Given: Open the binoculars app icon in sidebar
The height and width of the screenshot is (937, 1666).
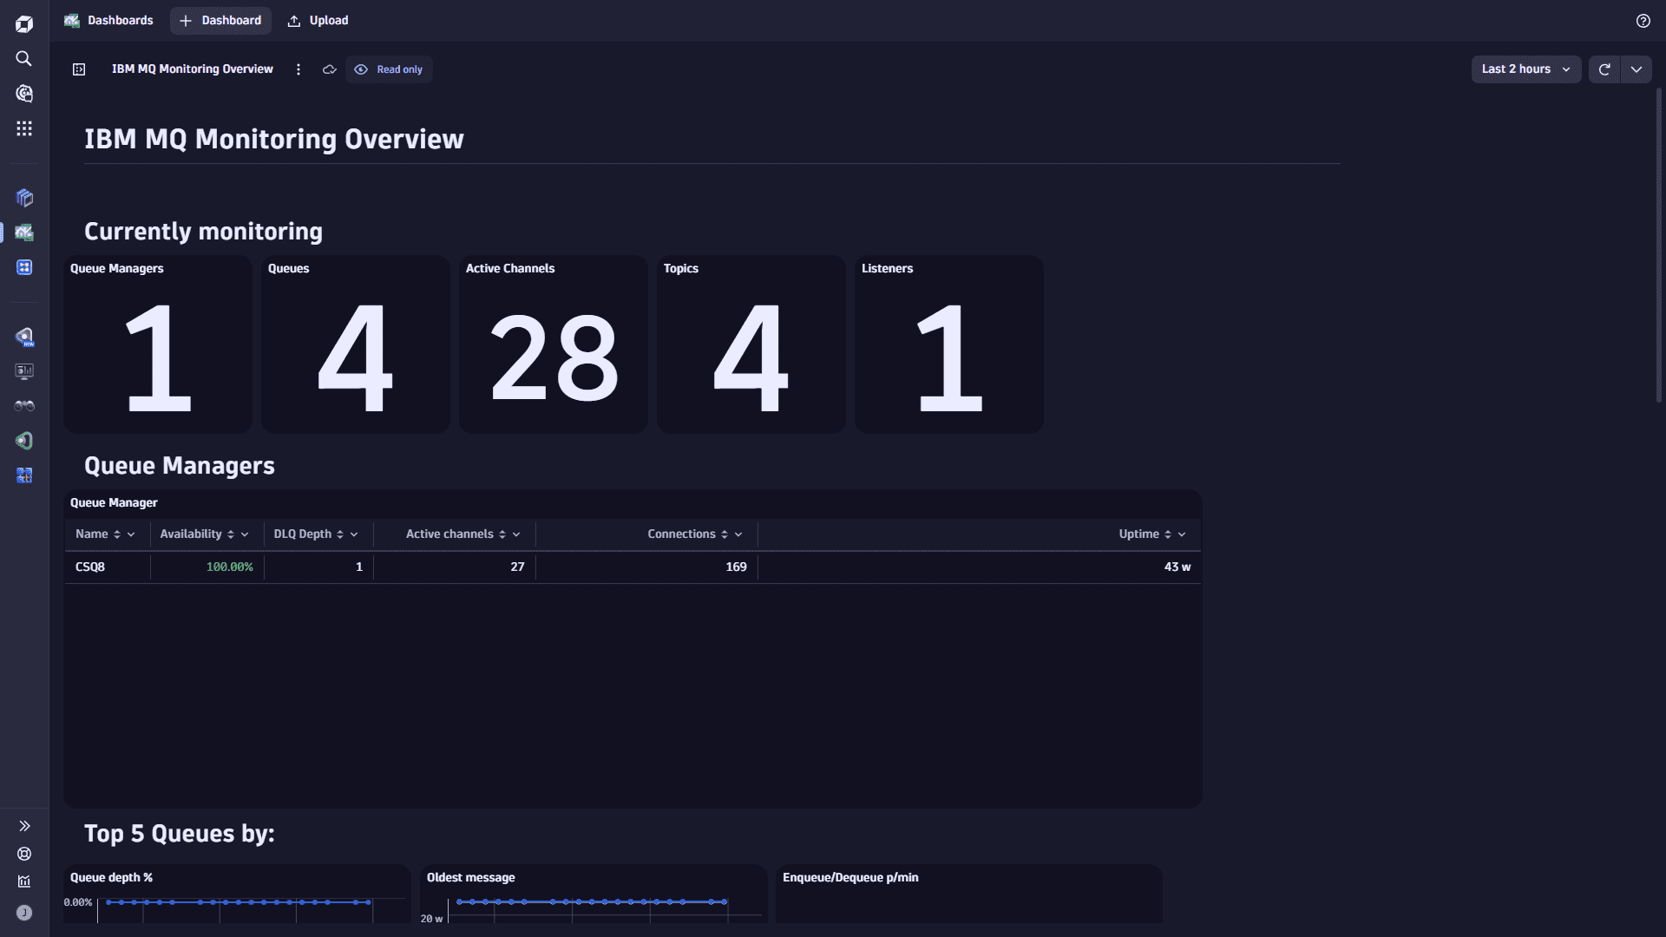Looking at the screenshot, I should (24, 406).
